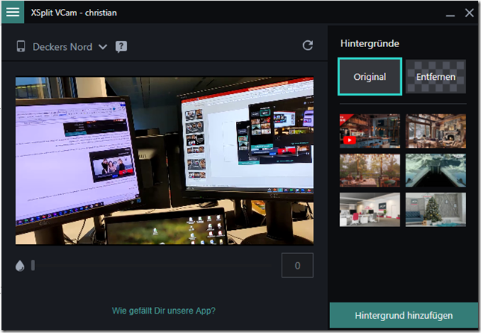The height and width of the screenshot is (333, 481).
Task: Choose the snowy mountain cockpit background
Action: 435,170
